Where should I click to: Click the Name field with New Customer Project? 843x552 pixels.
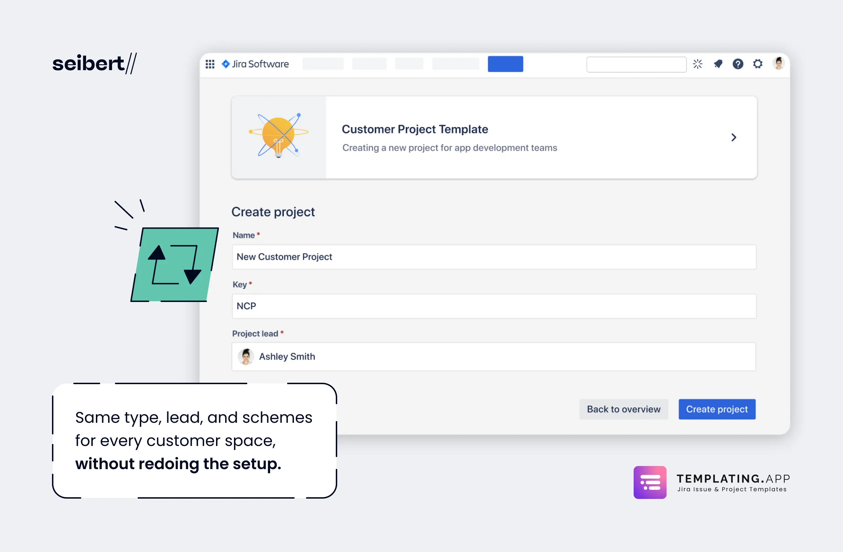point(494,257)
